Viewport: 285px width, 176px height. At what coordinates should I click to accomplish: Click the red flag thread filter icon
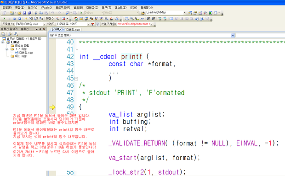tap(92, 24)
